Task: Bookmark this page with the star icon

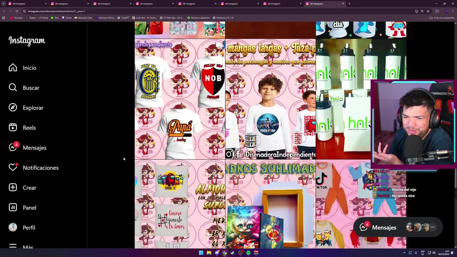Action: click(428, 11)
